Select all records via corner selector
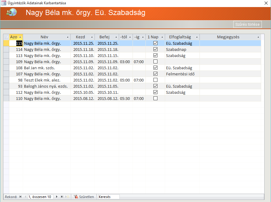This screenshot has height=202, width=271. click(x=6, y=37)
